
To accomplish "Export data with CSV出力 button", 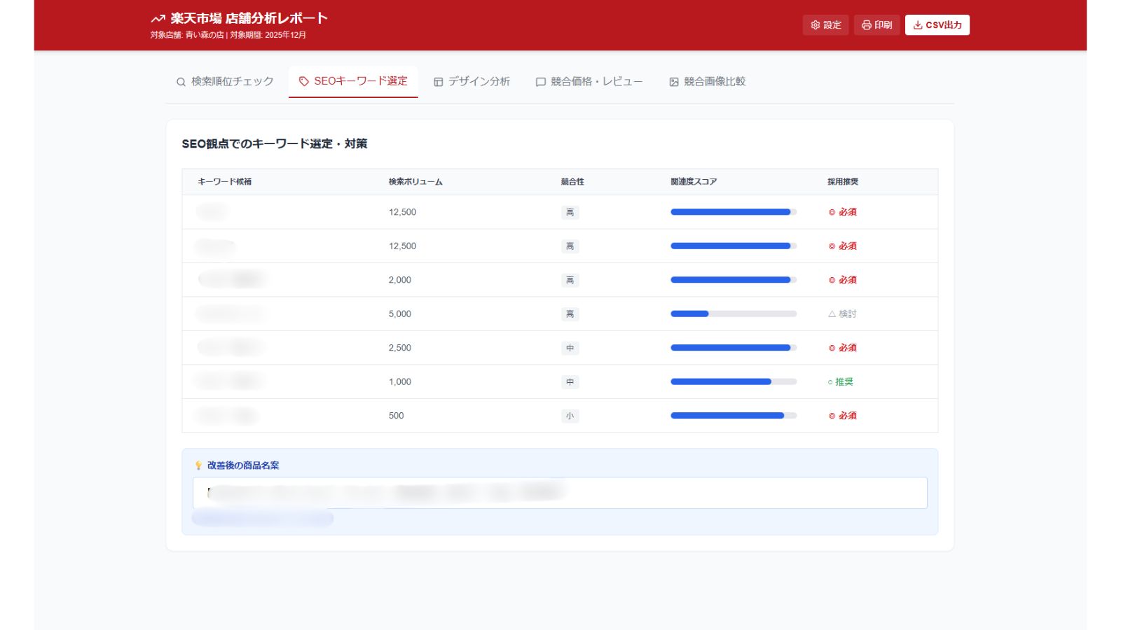I will coord(937,25).
